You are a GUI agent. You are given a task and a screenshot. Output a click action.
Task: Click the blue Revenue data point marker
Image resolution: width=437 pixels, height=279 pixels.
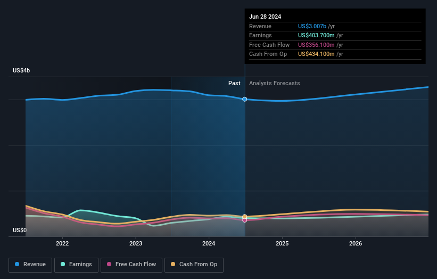[x=244, y=99]
